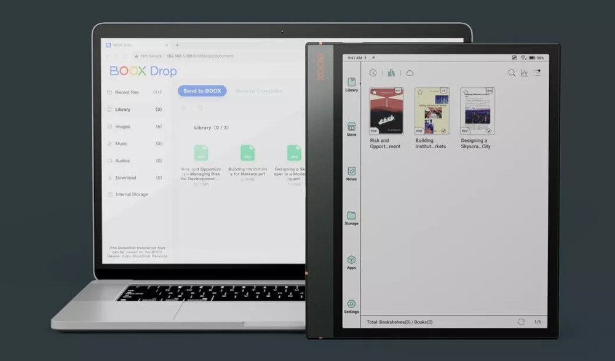Select Audios in BOOX Drop sidebar

pyautogui.click(x=135, y=161)
